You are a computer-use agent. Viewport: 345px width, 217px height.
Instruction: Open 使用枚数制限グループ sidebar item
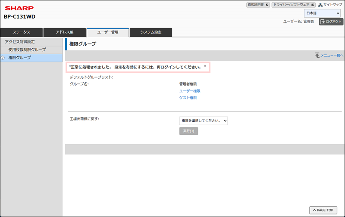pos(31,50)
